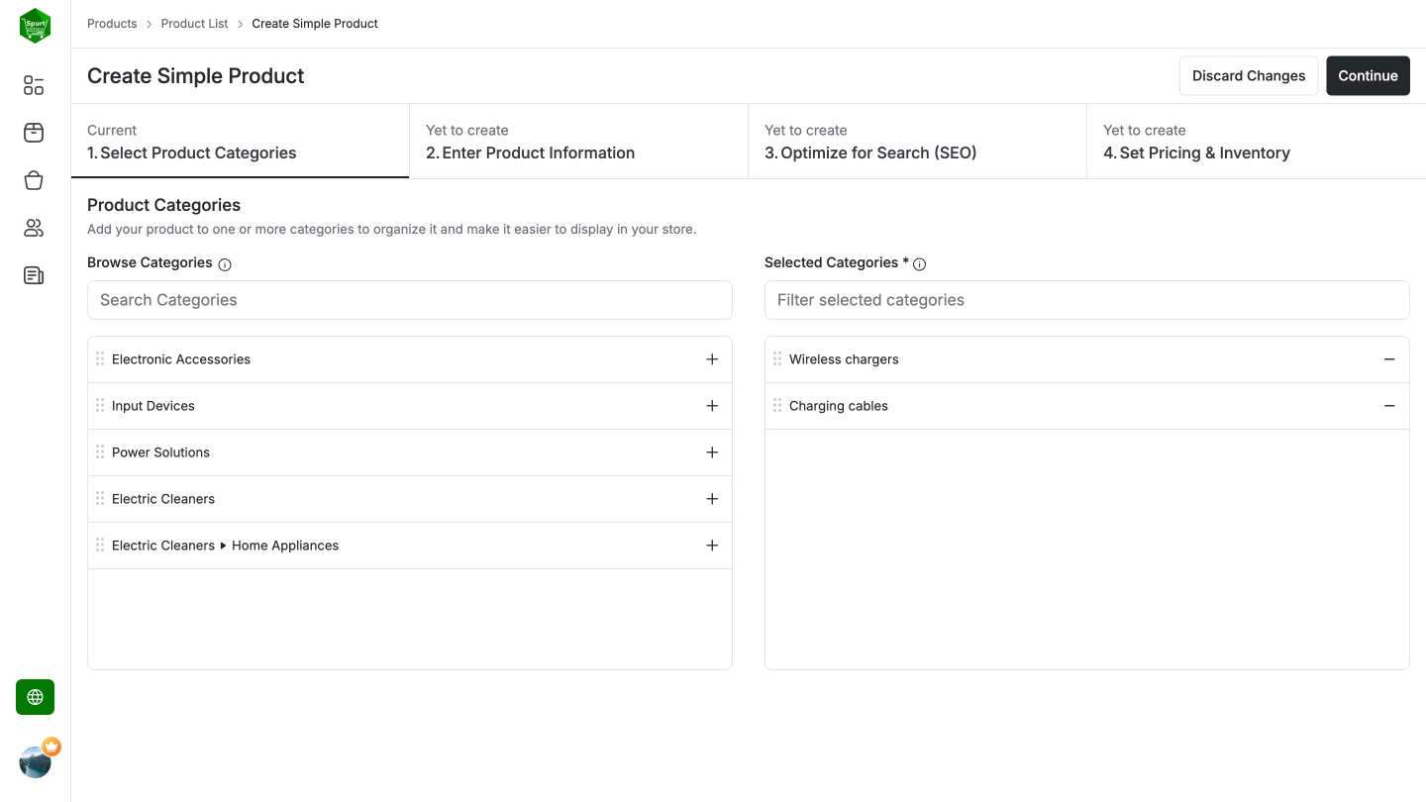Click the Continue button

1368,75
